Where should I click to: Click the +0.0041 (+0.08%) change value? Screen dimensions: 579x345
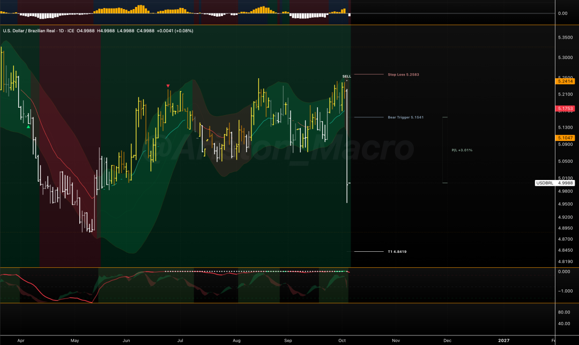[175, 31]
